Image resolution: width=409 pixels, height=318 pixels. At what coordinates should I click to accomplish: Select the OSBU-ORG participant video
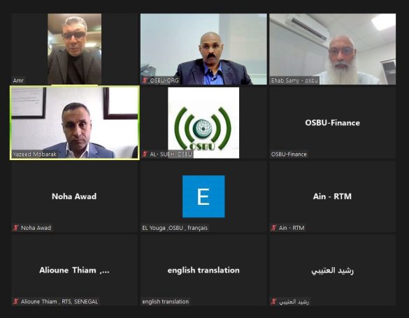[203, 49]
